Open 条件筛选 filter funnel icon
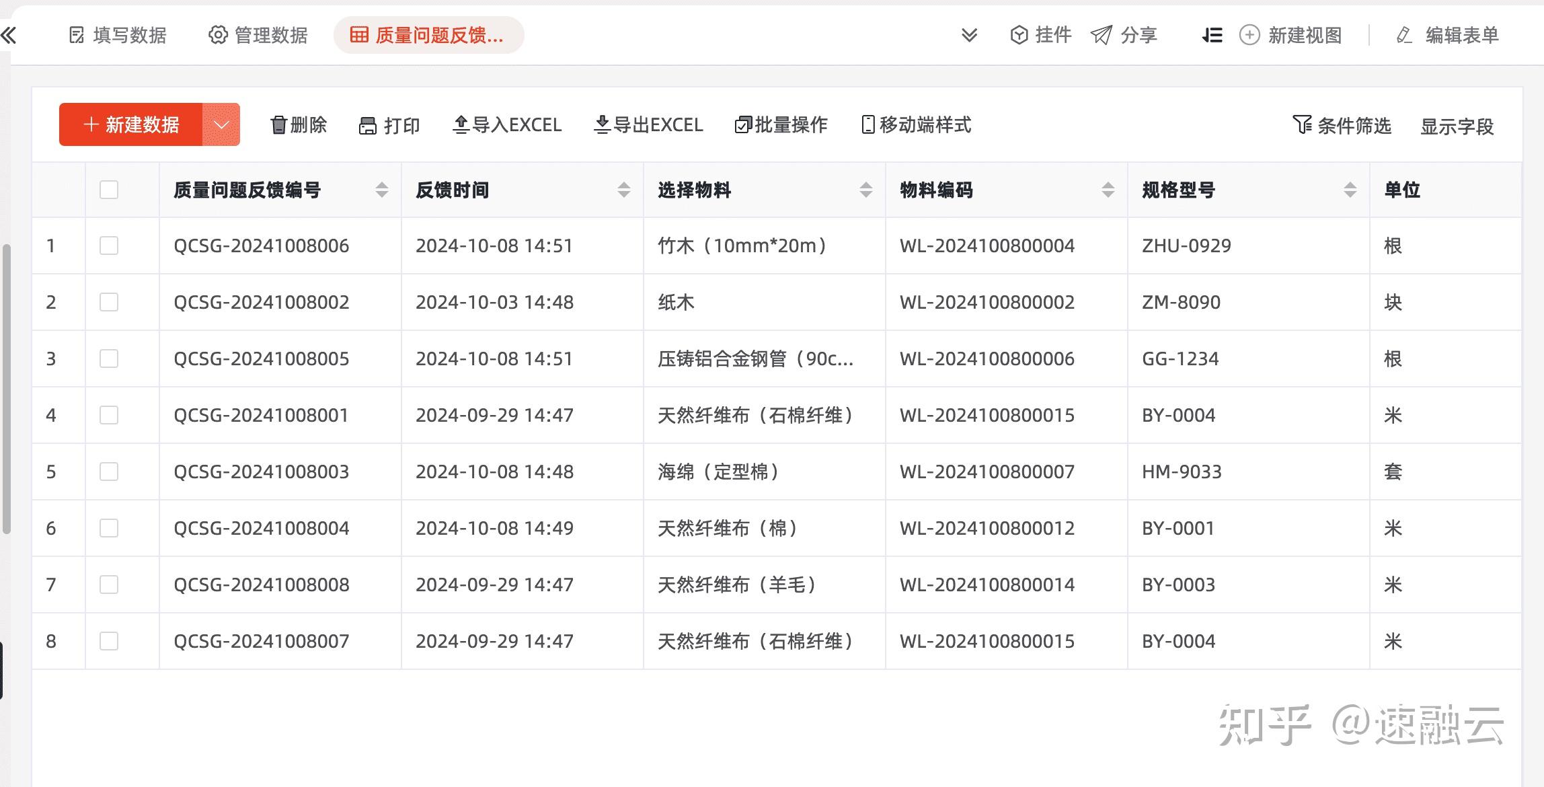Viewport: 1544px width, 787px height. click(1302, 125)
